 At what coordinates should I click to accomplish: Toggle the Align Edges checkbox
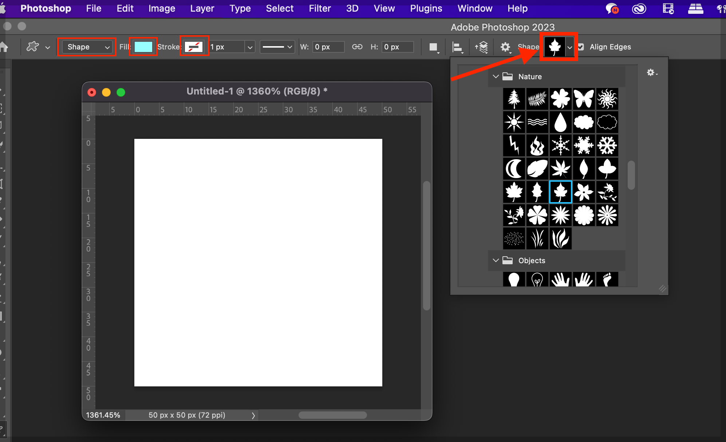581,47
